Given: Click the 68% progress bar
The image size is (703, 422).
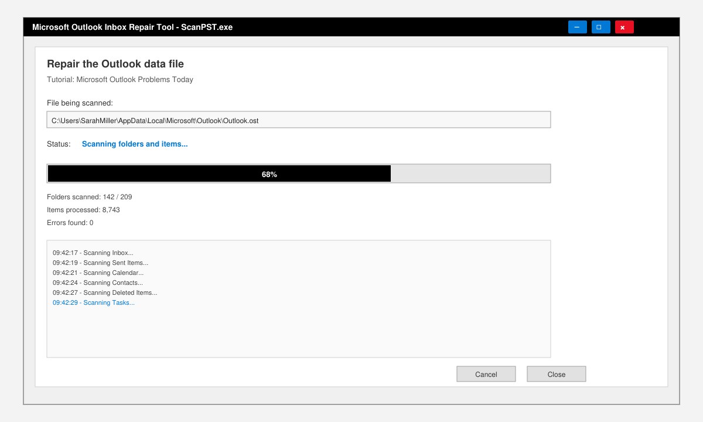Looking at the screenshot, I should point(299,173).
